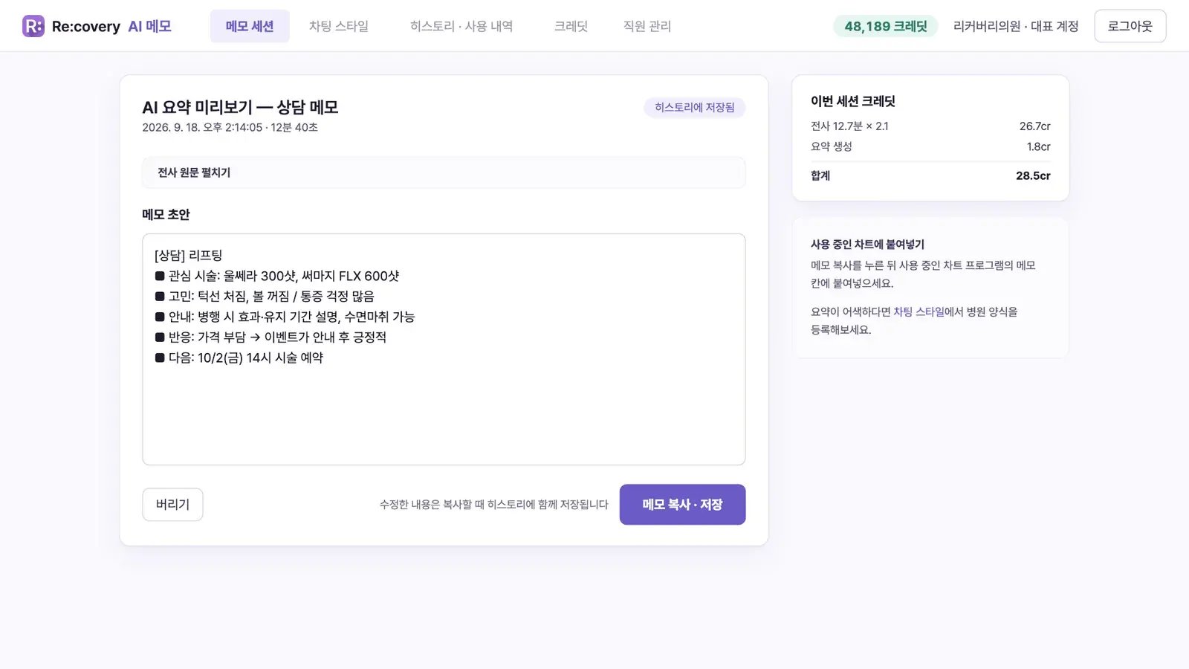1189x669 pixels.
Task: Go to 히스토리 · 사용 내역 tab
Action: pyautogui.click(x=461, y=26)
